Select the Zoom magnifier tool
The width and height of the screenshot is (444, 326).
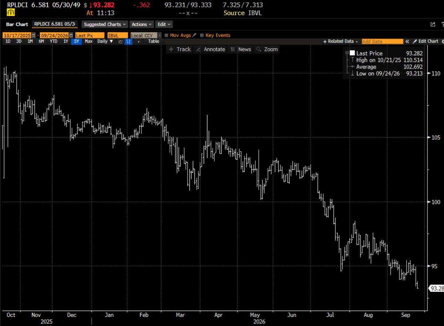pos(267,49)
